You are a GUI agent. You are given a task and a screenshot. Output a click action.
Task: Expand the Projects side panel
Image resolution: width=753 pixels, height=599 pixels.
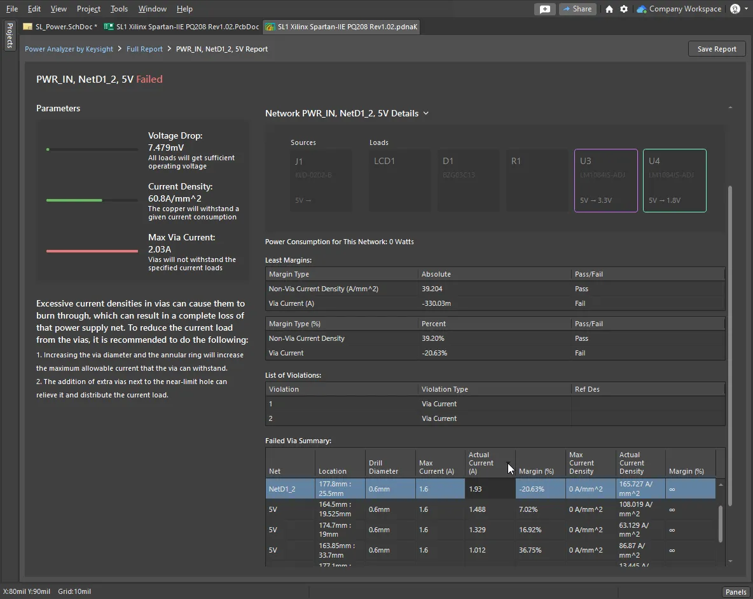click(10, 36)
